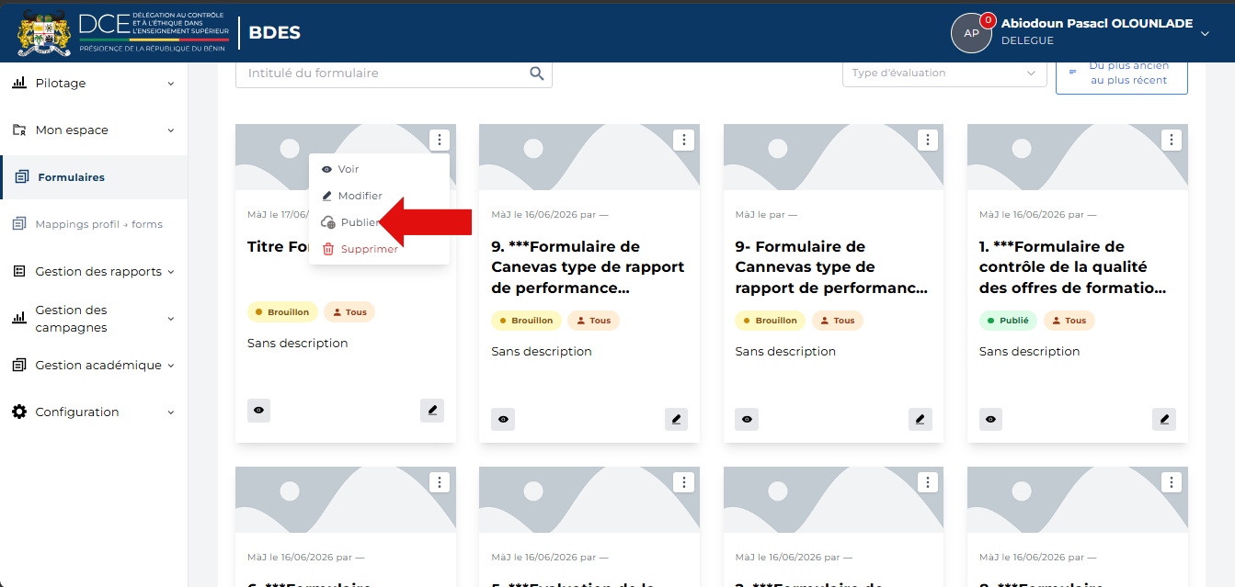The height and width of the screenshot is (587, 1235).
Task: Click the Mappings profil forms icon
Action: pyautogui.click(x=19, y=224)
